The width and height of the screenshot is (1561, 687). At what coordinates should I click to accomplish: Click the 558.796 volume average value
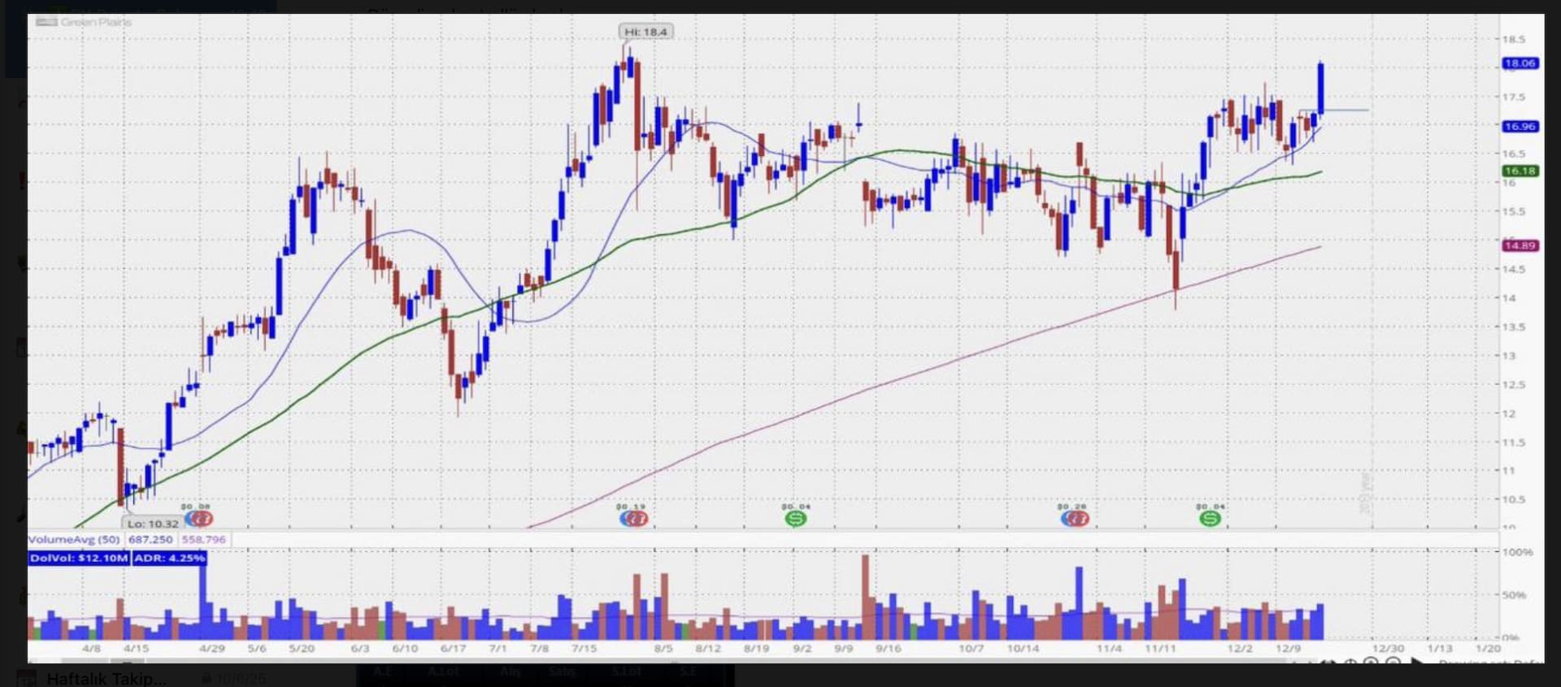pyautogui.click(x=203, y=539)
